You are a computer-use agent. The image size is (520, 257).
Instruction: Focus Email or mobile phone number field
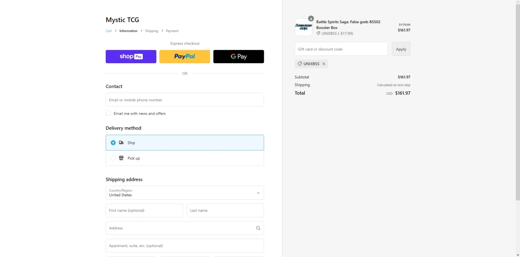pyautogui.click(x=185, y=100)
